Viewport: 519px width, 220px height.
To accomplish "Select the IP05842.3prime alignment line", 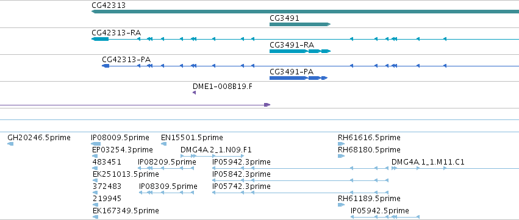I will pos(300,180).
